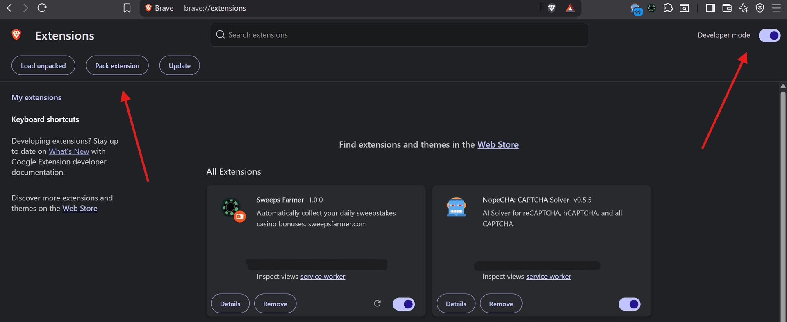Click the Developer mode label

tap(723, 35)
